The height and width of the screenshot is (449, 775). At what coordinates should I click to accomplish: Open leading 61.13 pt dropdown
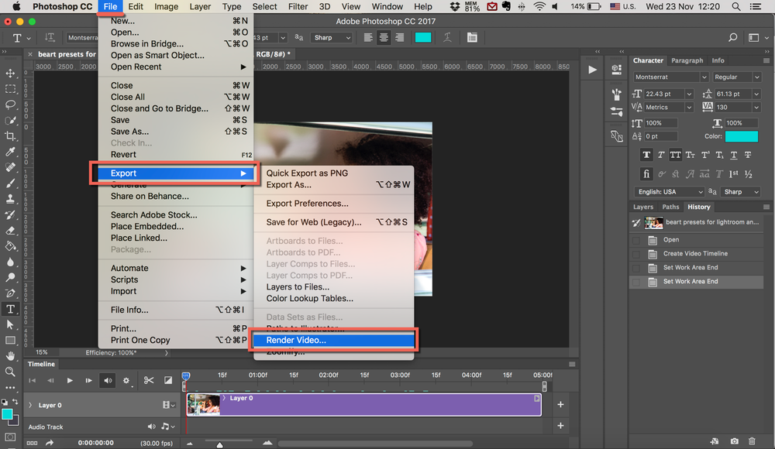click(x=756, y=94)
